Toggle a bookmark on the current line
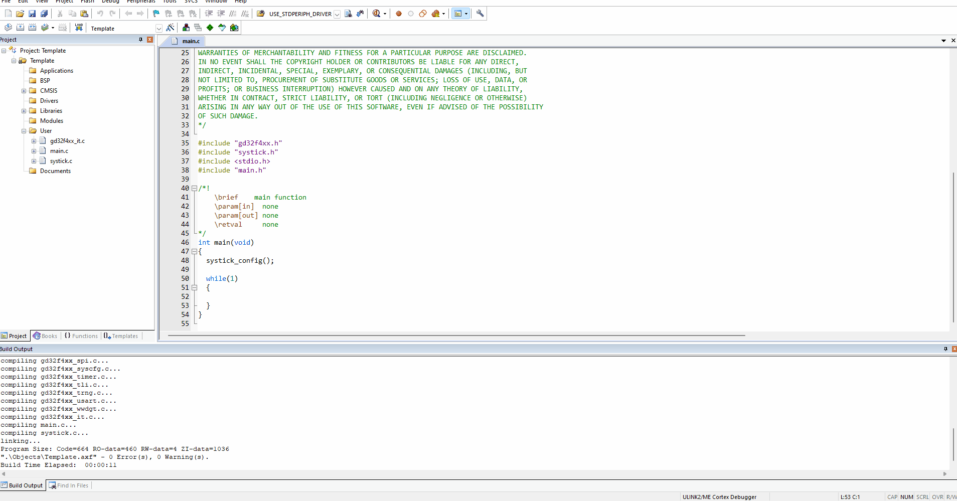 coord(156,14)
